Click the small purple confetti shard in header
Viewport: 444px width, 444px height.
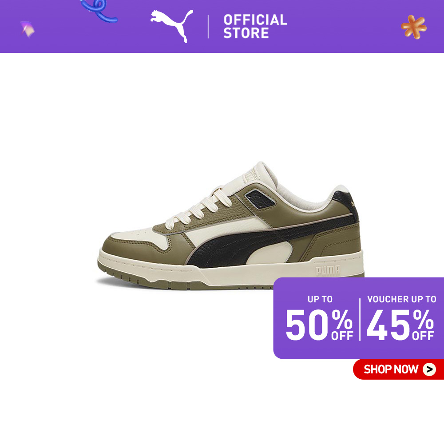pyautogui.click(x=27, y=29)
